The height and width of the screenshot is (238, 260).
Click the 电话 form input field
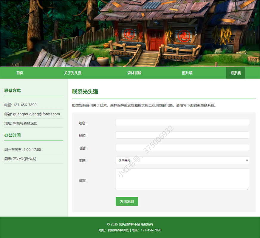coord(182,148)
